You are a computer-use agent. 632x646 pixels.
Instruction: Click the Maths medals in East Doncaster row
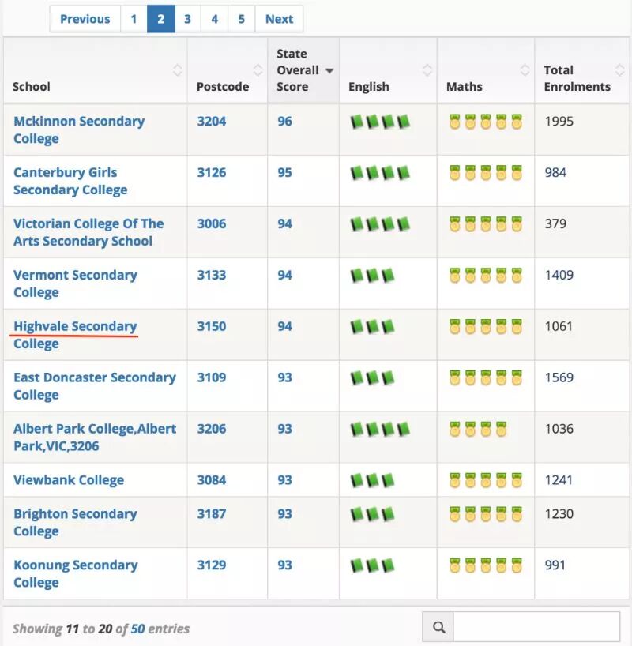point(486,378)
